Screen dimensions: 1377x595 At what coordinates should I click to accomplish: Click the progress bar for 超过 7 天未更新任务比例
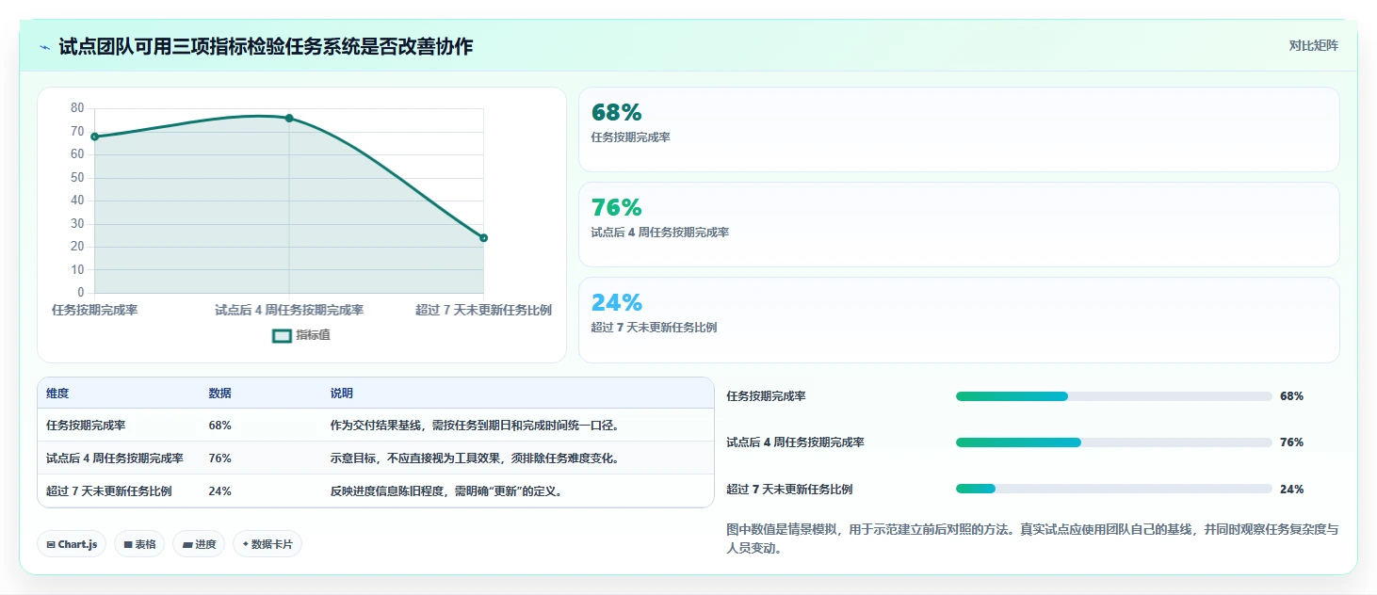(1113, 489)
